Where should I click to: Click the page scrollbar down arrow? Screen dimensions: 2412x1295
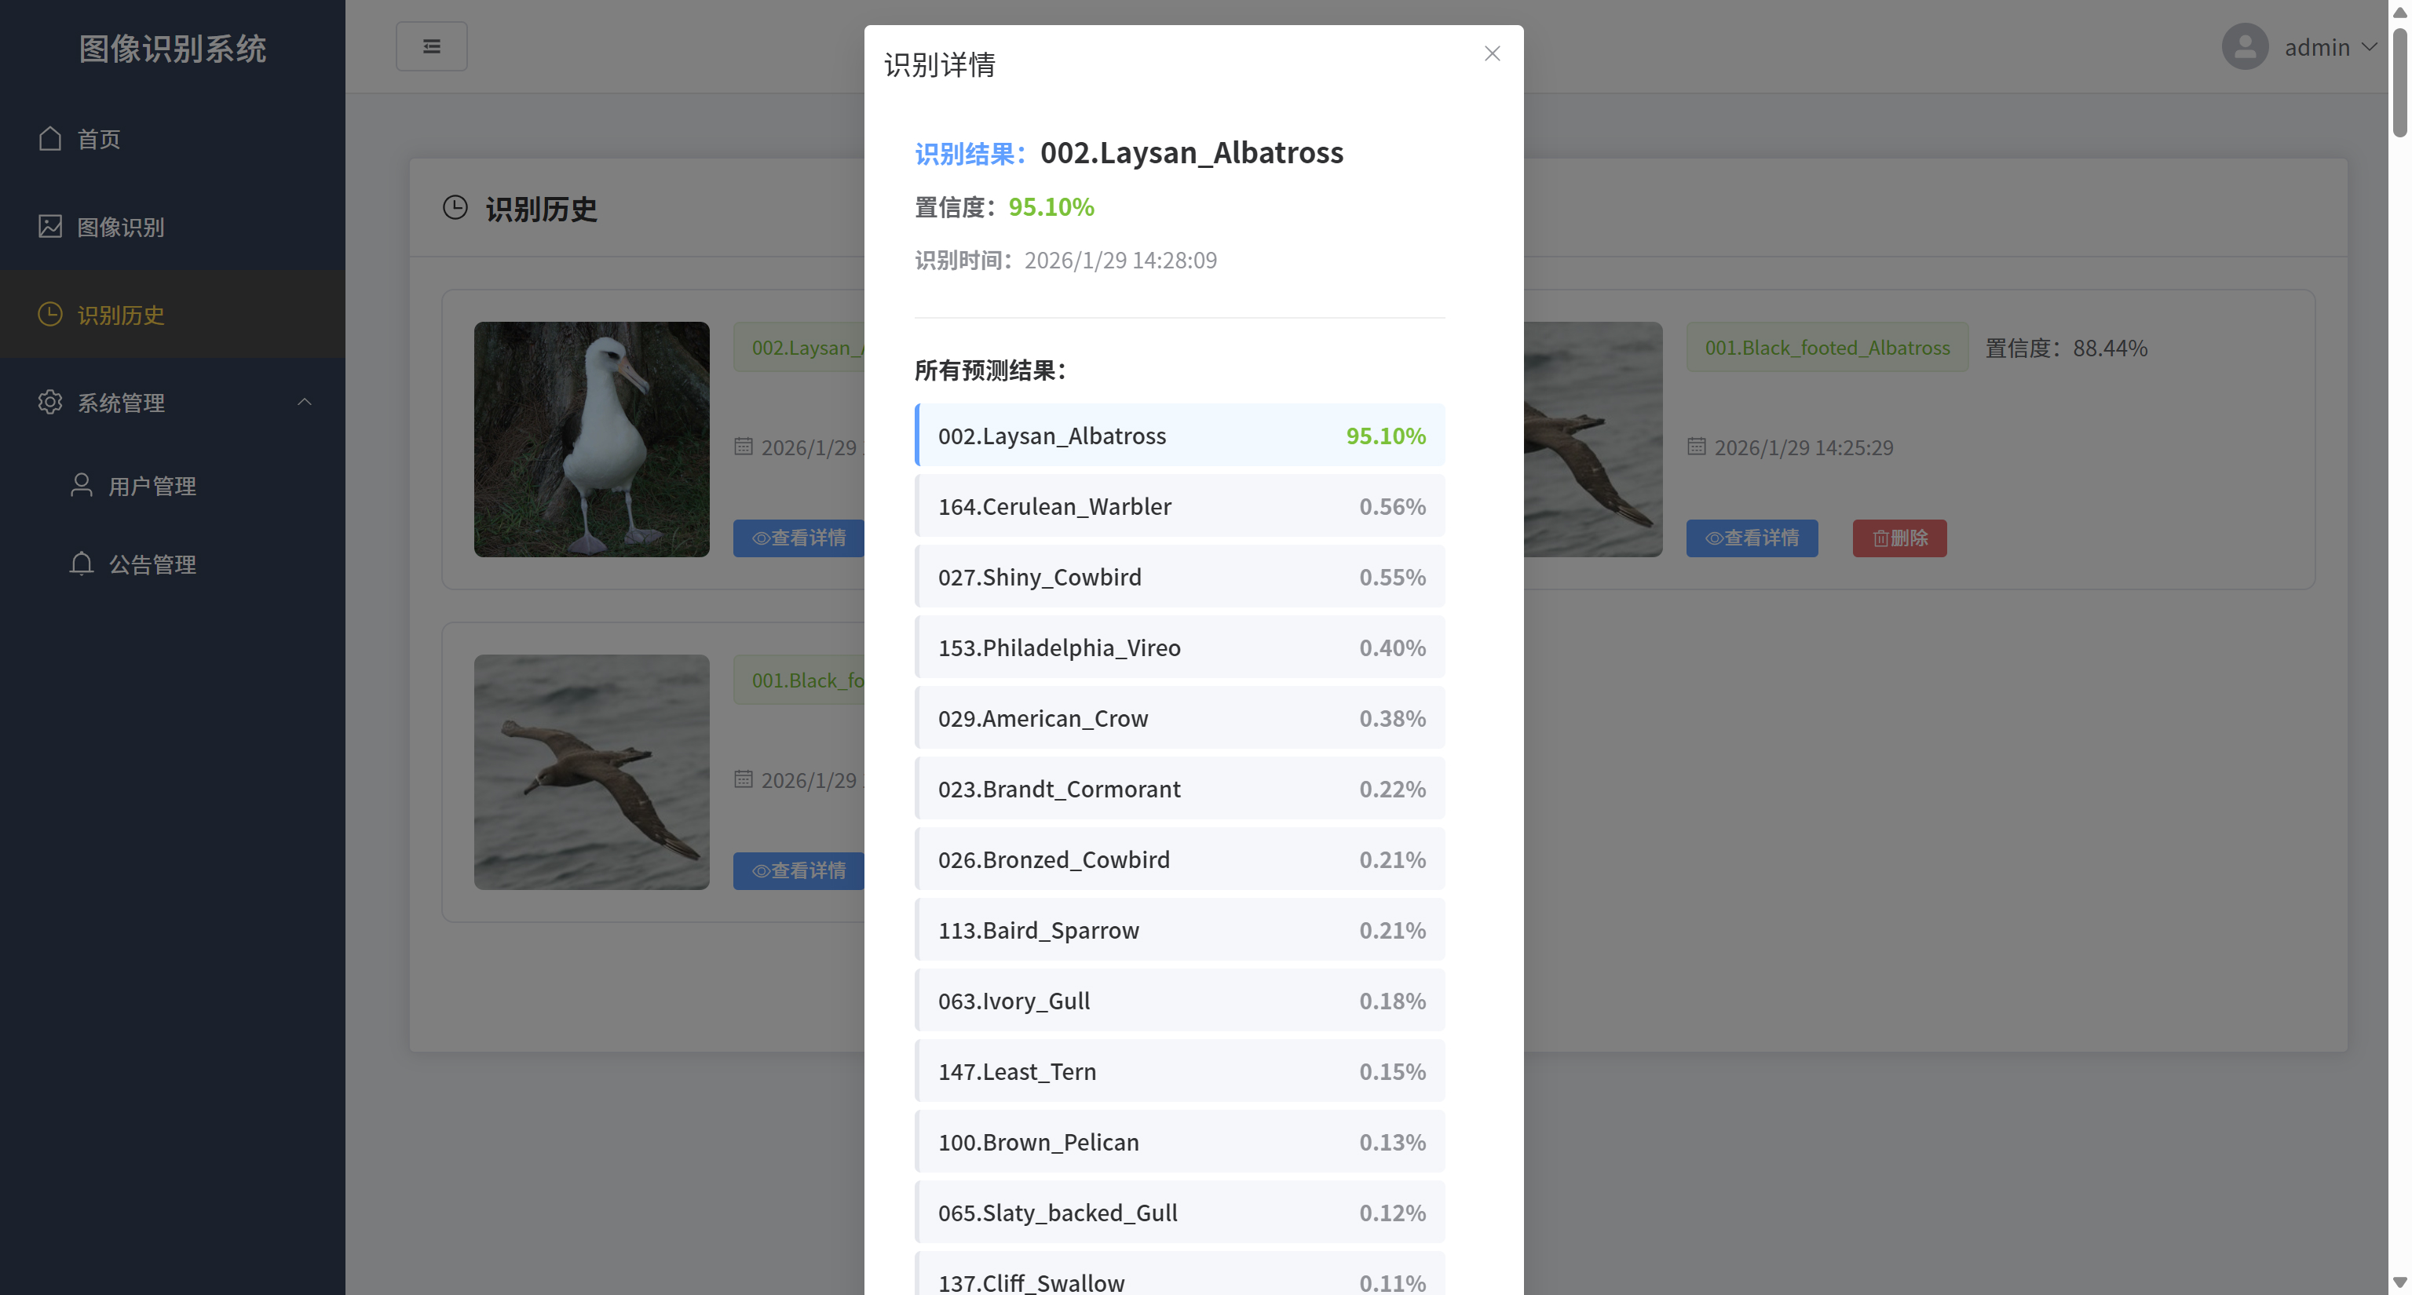pos(2399,1282)
